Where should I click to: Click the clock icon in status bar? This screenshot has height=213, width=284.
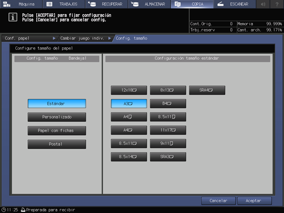click(x=4, y=210)
